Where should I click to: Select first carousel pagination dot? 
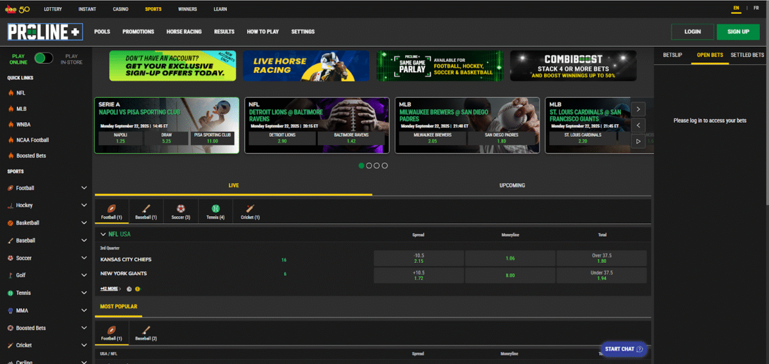361,166
